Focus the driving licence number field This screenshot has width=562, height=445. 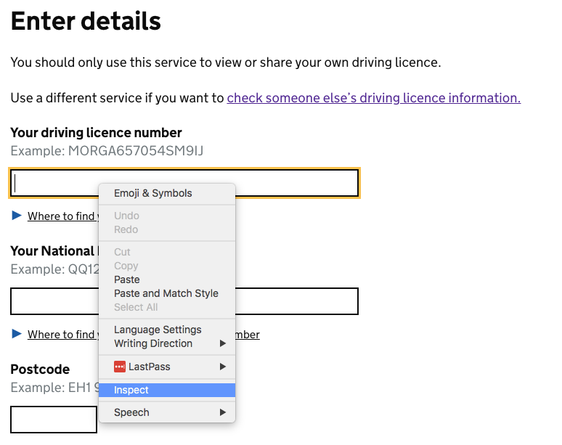184,183
